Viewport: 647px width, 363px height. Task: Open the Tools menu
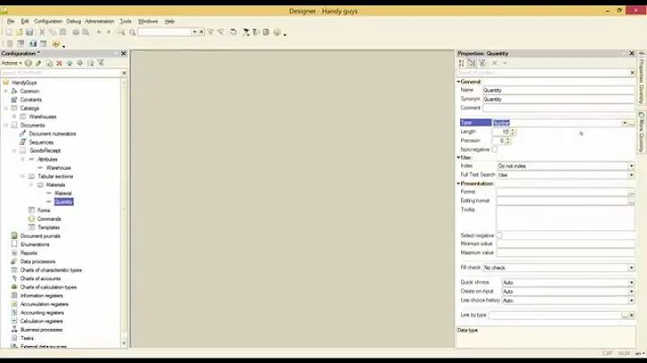coord(126,21)
